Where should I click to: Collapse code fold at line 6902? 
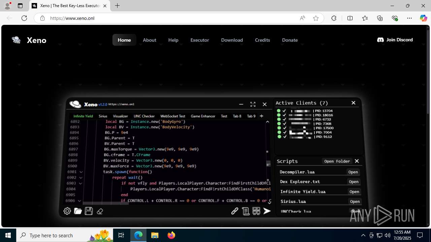coord(81,177)
